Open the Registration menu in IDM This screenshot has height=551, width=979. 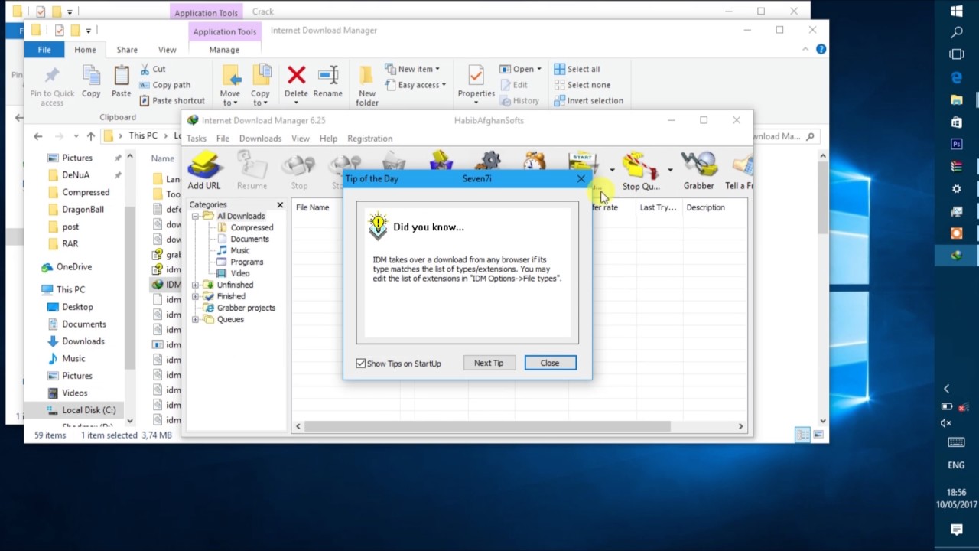pyautogui.click(x=369, y=139)
